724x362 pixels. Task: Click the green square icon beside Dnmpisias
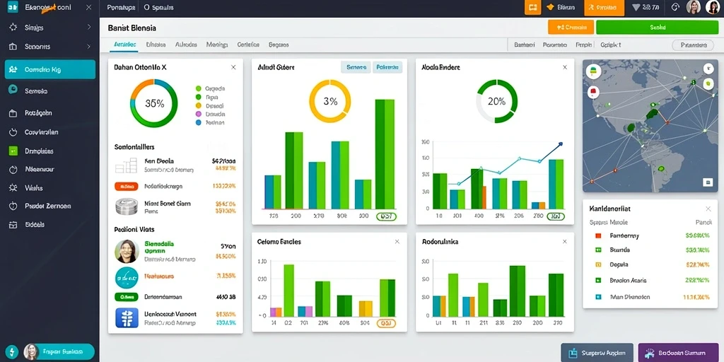point(13,151)
